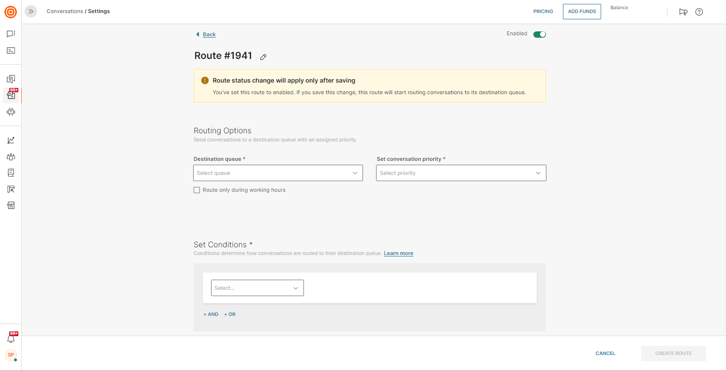Open the storefront sidebar icon
This screenshot has width=726, height=370.
click(x=11, y=205)
